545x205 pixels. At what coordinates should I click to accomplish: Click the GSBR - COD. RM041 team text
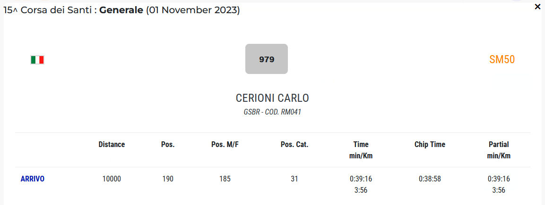pos(272,112)
